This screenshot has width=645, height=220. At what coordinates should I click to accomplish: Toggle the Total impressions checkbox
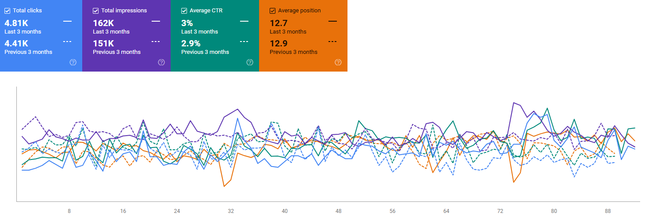pos(96,11)
